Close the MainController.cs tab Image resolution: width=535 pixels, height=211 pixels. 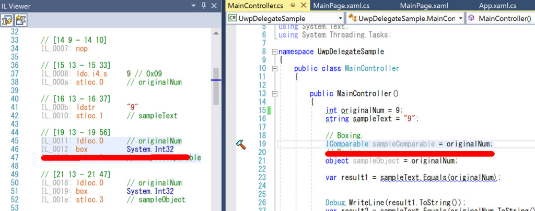coord(303,6)
